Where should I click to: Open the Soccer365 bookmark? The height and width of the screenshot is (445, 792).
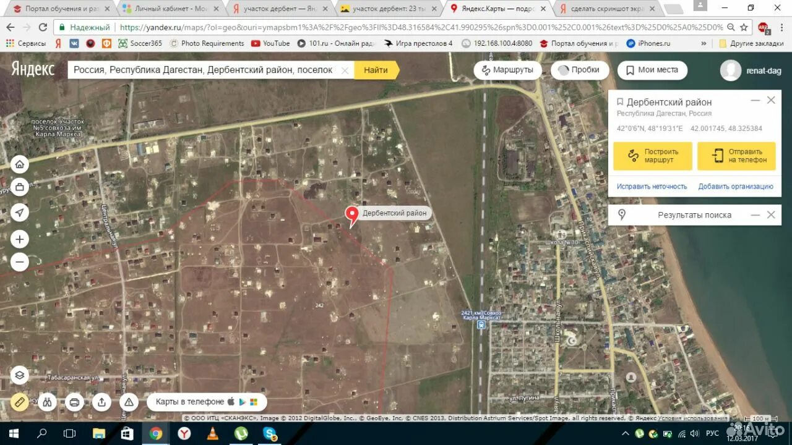pyautogui.click(x=140, y=43)
